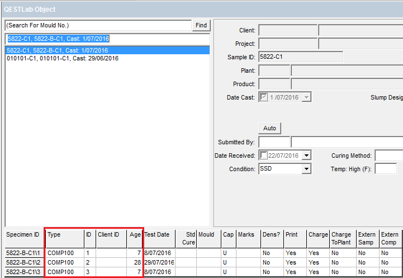Click the Search For Mould No. field
This screenshot has width=403, height=278.
click(x=98, y=25)
